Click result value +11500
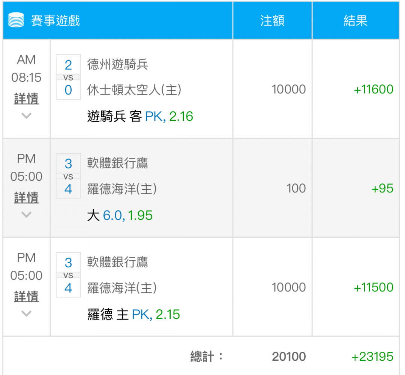This screenshot has height=375, width=405. coord(373,287)
